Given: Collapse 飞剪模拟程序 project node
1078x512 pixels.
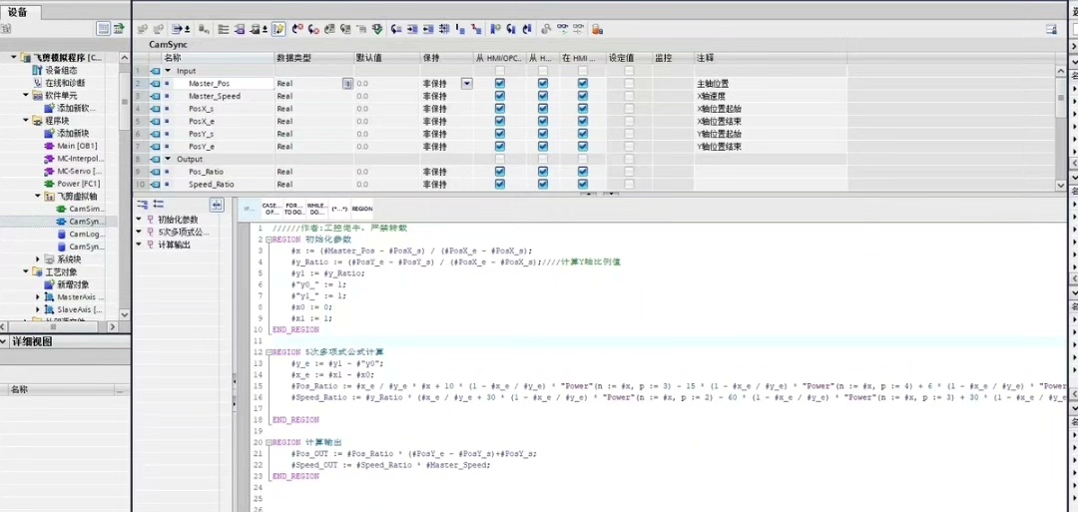Looking at the screenshot, I should [14, 58].
